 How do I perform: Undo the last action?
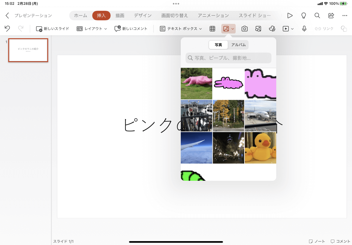pyautogui.click(x=7, y=29)
